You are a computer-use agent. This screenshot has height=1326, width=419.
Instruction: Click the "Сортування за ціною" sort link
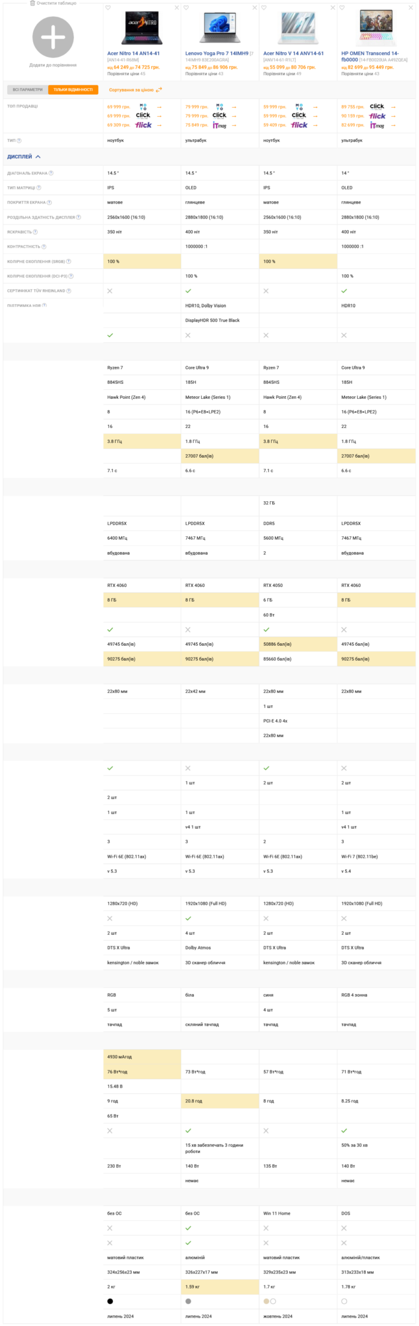(131, 90)
